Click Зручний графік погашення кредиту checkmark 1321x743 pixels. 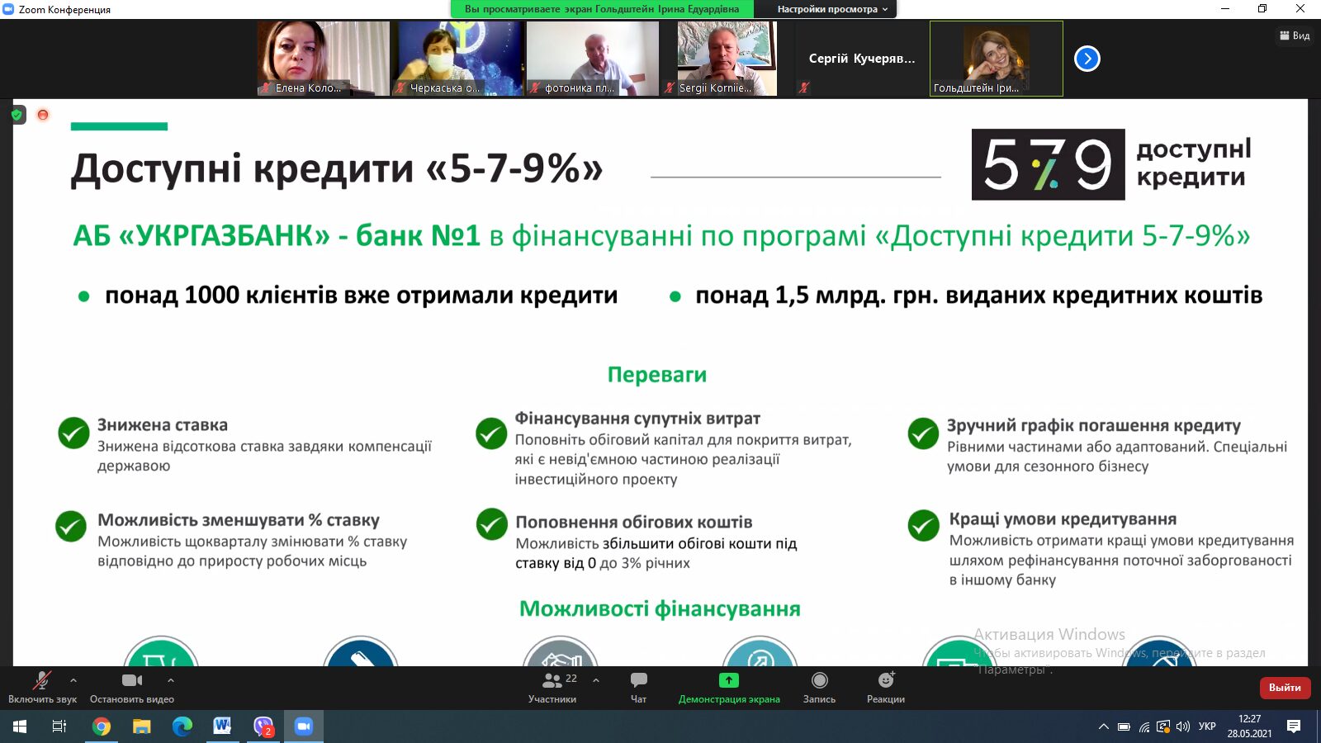click(x=923, y=433)
